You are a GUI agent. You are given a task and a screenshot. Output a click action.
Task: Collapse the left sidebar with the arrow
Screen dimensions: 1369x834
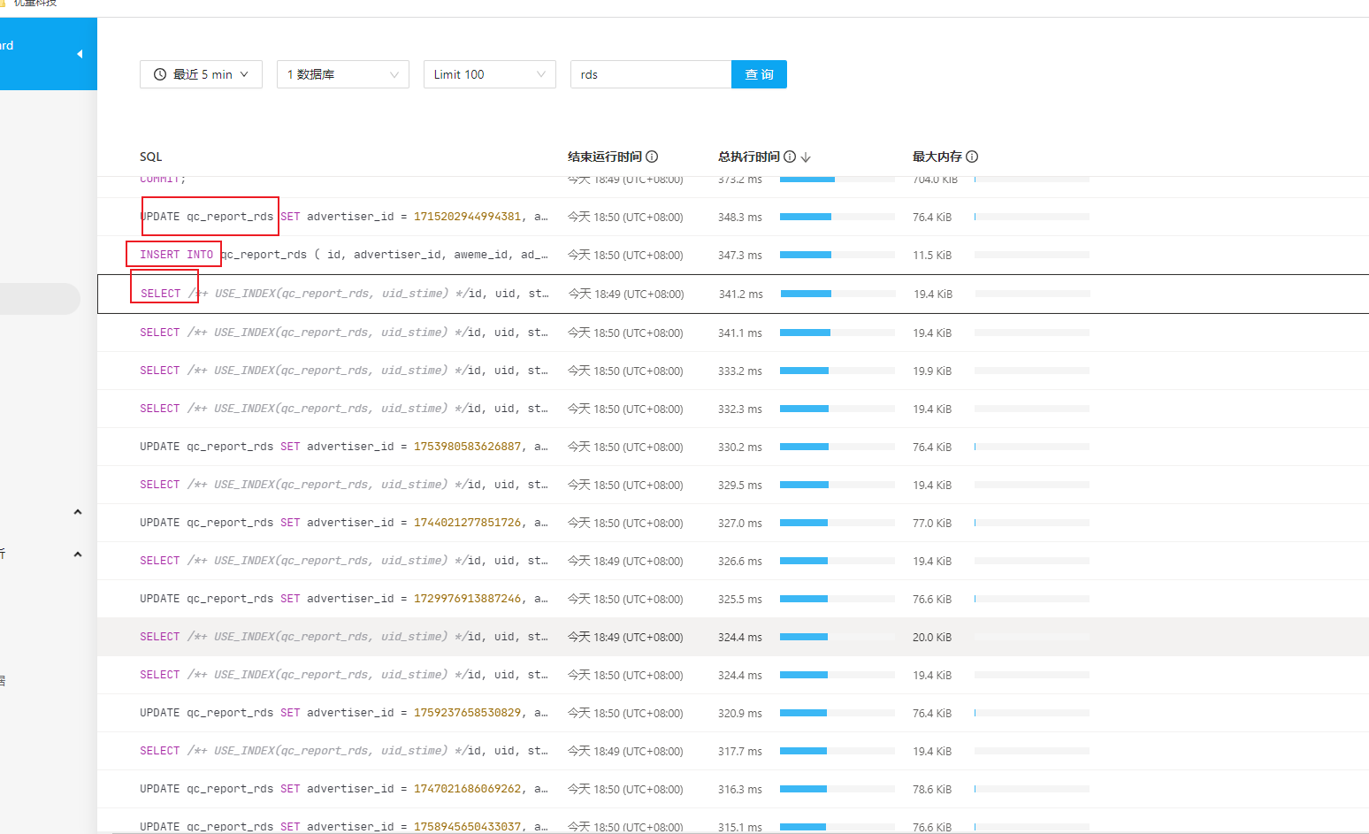[80, 54]
